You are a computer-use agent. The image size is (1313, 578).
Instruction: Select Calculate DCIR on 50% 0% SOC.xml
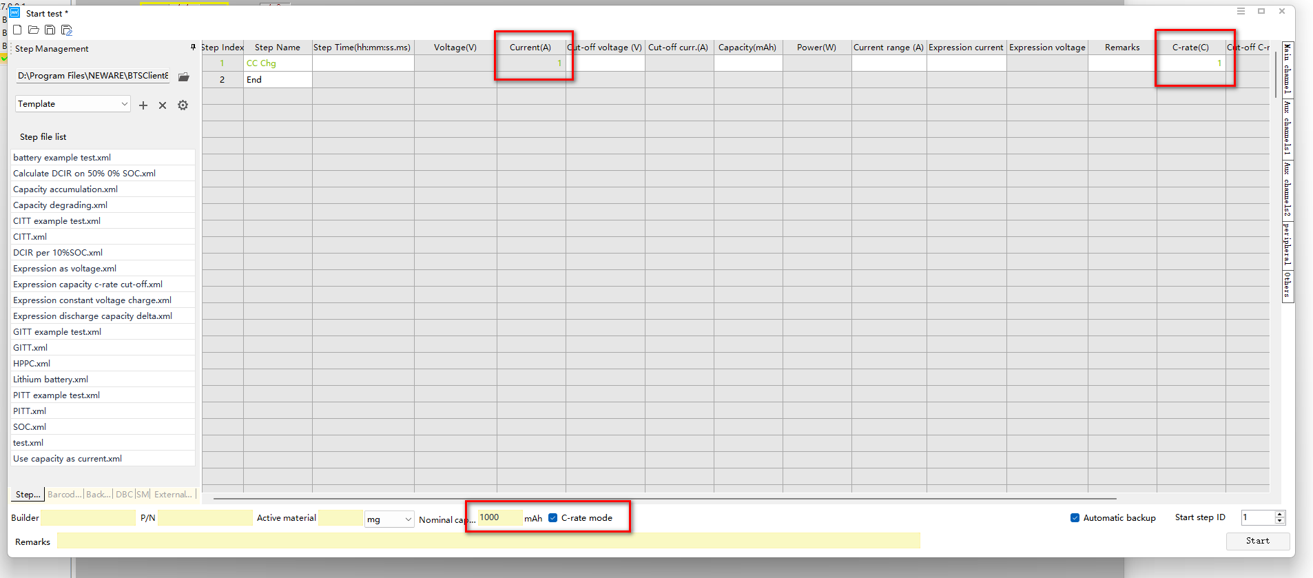point(103,174)
